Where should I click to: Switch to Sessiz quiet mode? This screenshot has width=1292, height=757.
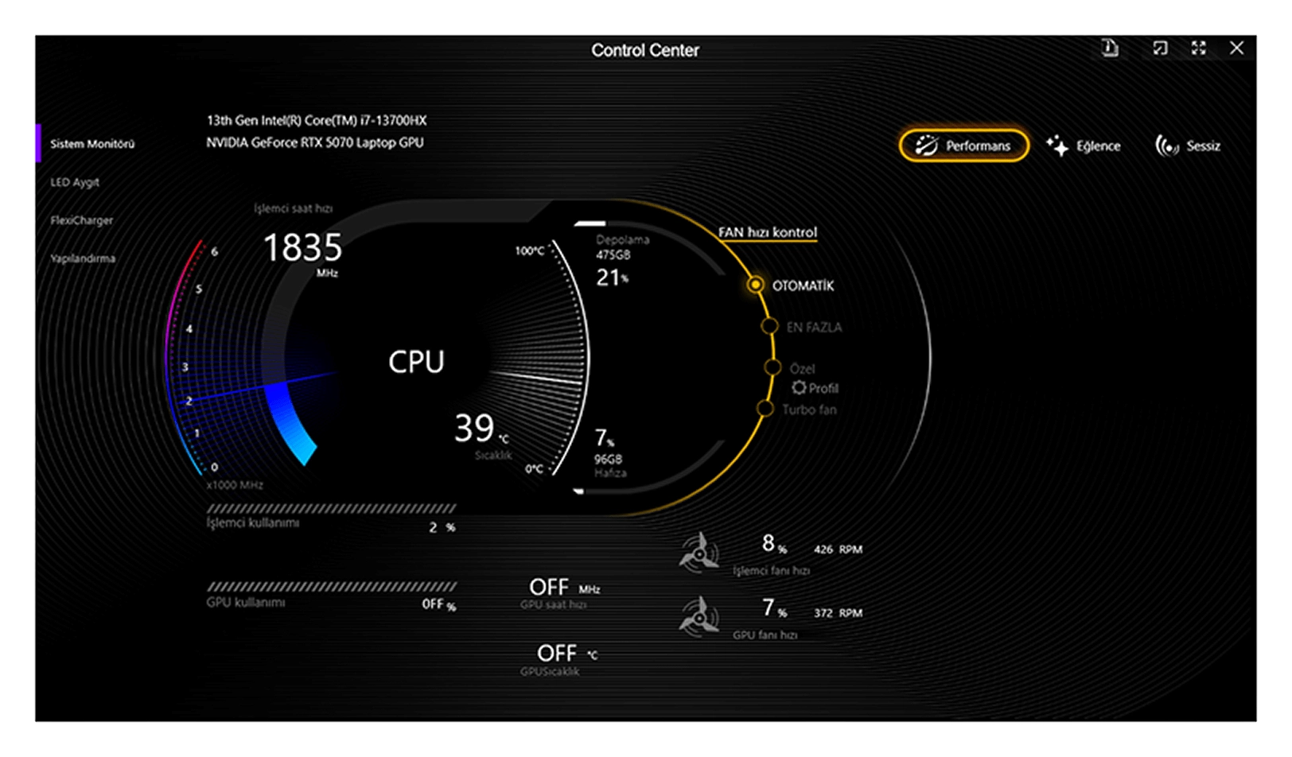click(x=1188, y=146)
